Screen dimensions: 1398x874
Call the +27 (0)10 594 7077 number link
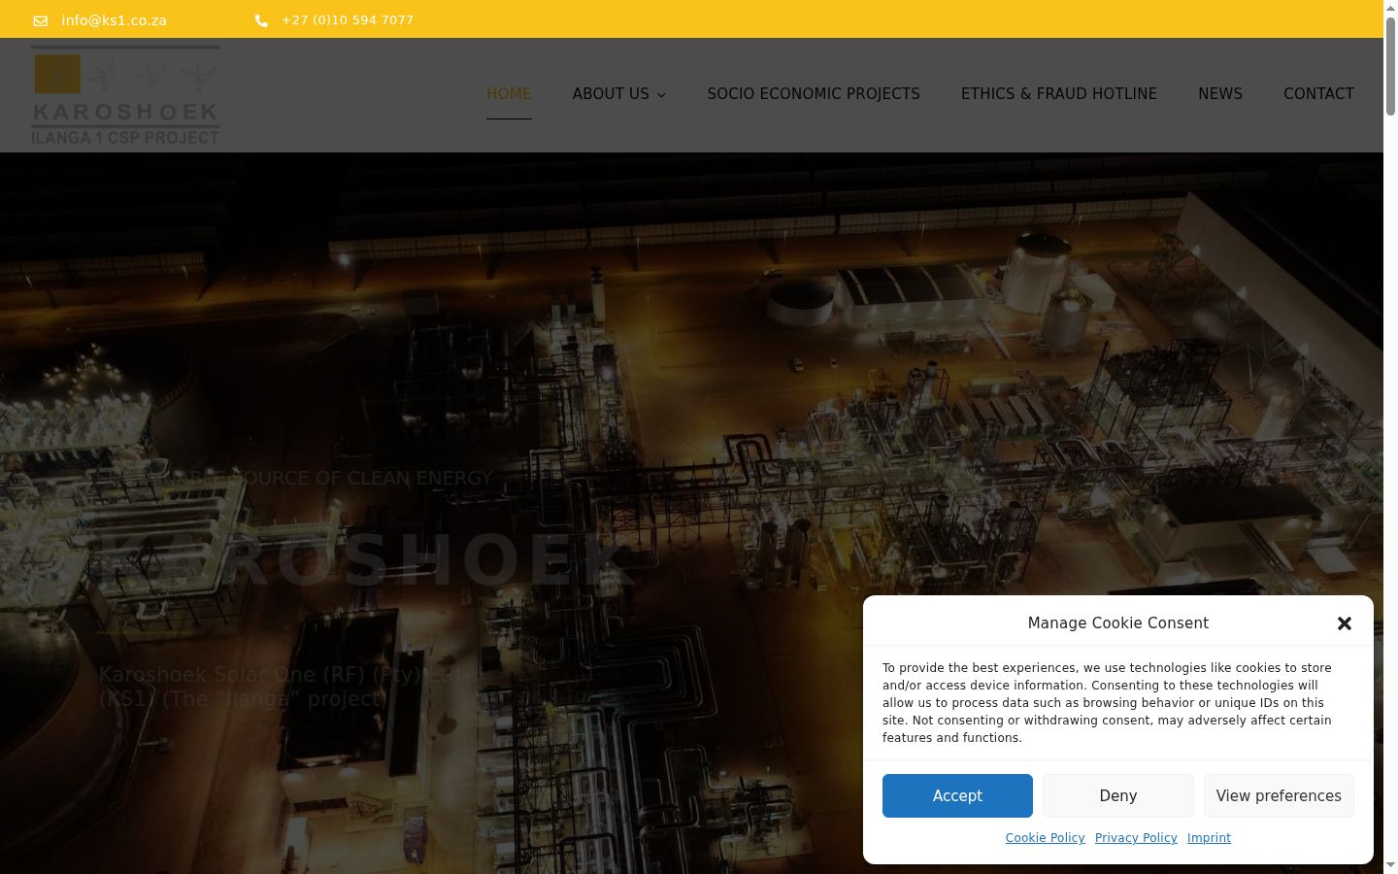(x=348, y=19)
